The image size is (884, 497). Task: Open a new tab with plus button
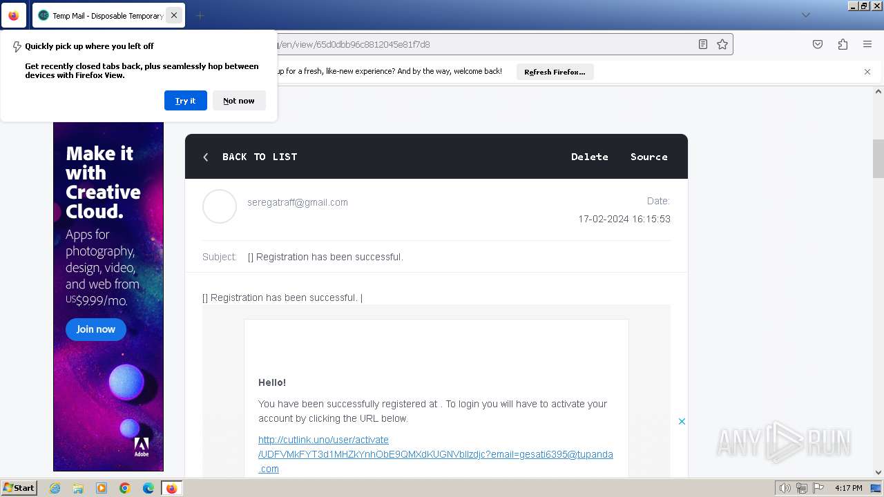pyautogui.click(x=200, y=15)
